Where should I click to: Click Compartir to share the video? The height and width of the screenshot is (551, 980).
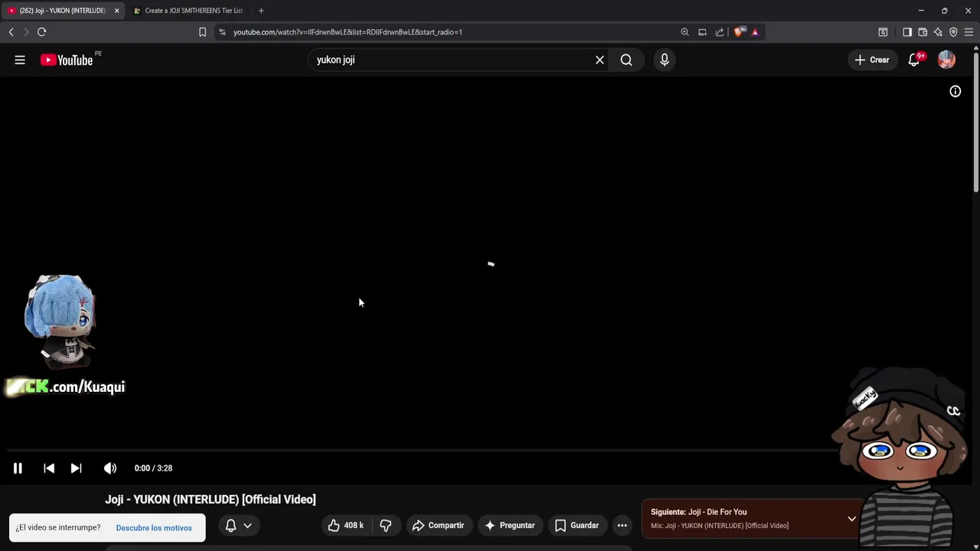[x=438, y=525]
